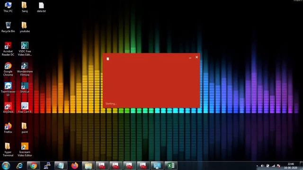Open the This PC desktop icon
The image size is (303, 170).
click(x=8, y=7)
